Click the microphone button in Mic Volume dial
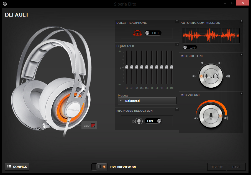The height and width of the screenshot is (175, 251). [211, 116]
